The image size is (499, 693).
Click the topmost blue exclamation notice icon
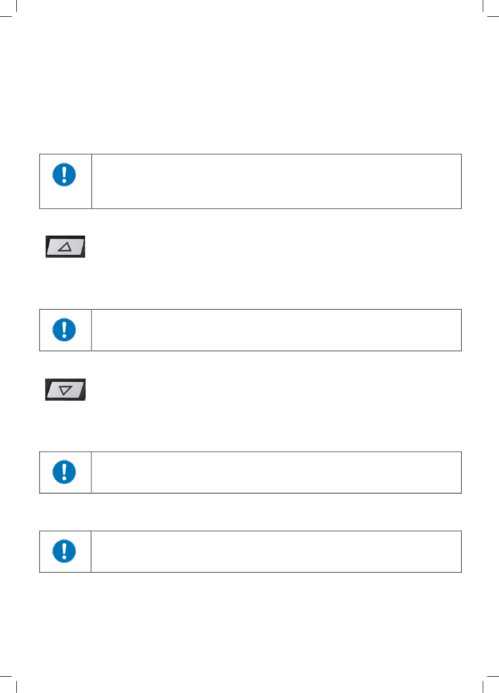64,174
